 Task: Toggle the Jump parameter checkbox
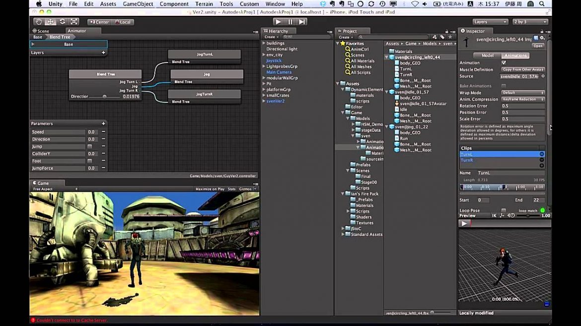click(89, 147)
